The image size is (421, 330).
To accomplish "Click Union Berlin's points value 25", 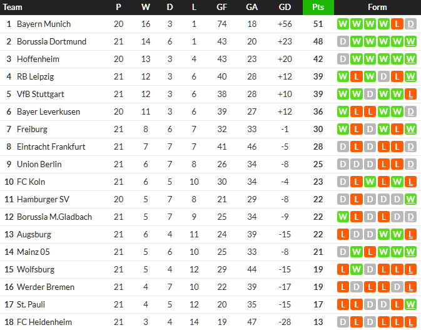I will point(318,165).
